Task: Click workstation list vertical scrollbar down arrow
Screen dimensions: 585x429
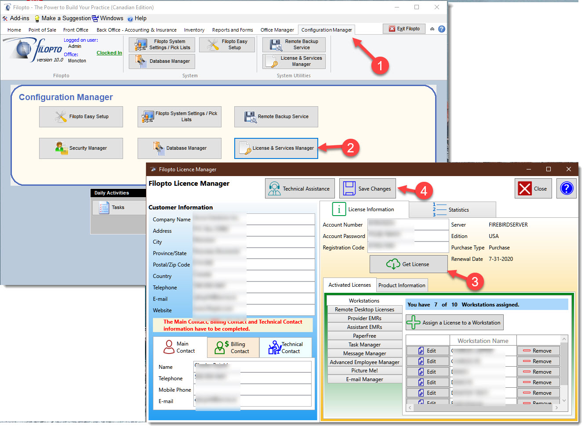Action: pos(564,400)
